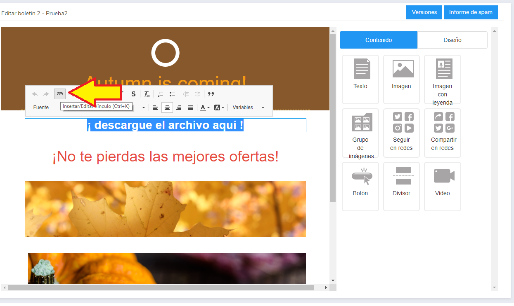Select the Divisor content block
This screenshot has height=306, width=514.
click(x=401, y=187)
